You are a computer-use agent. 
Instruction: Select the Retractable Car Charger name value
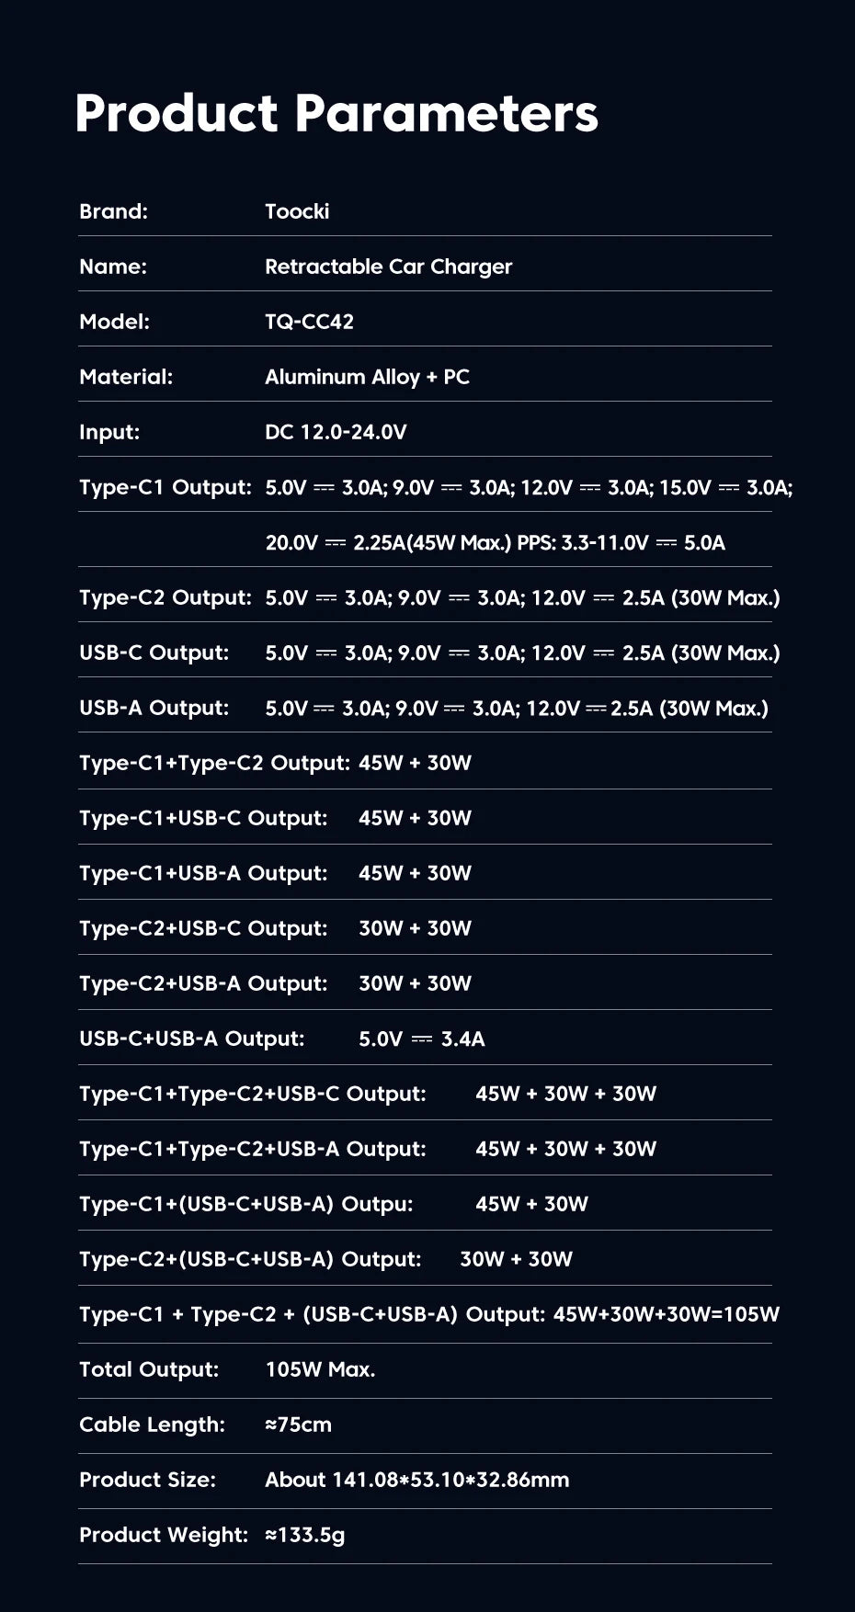(x=388, y=267)
